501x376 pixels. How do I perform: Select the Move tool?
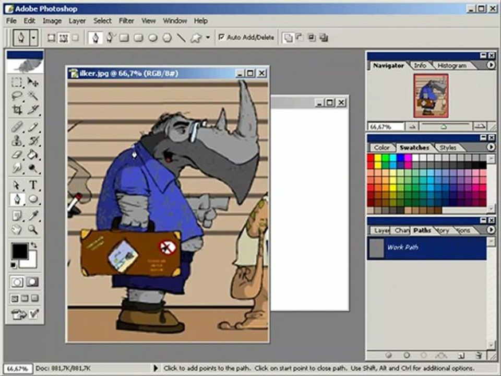click(x=32, y=82)
